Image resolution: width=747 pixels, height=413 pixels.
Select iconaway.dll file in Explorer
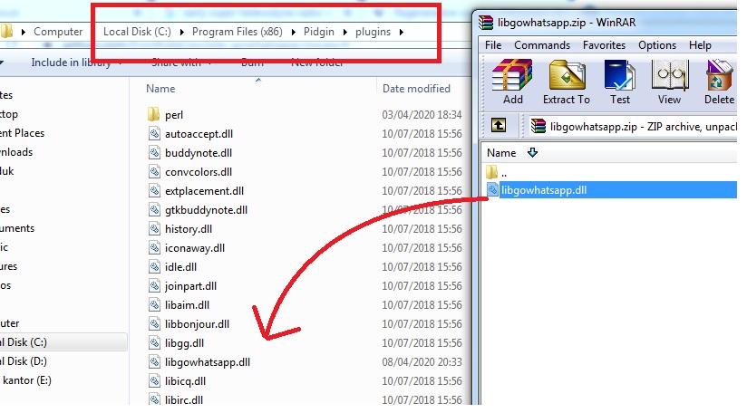click(194, 248)
